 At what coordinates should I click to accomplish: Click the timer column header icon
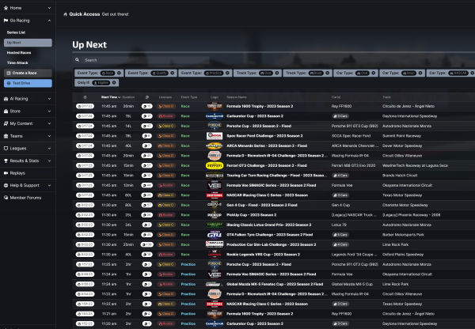pyautogui.click(x=85, y=97)
